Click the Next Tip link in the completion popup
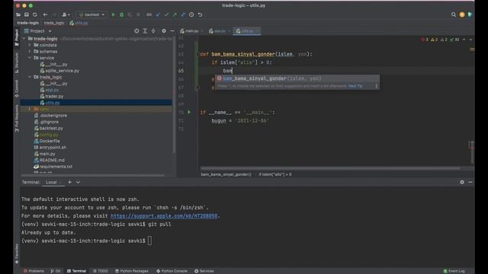Viewport: 488px width, 274px height. point(355,86)
